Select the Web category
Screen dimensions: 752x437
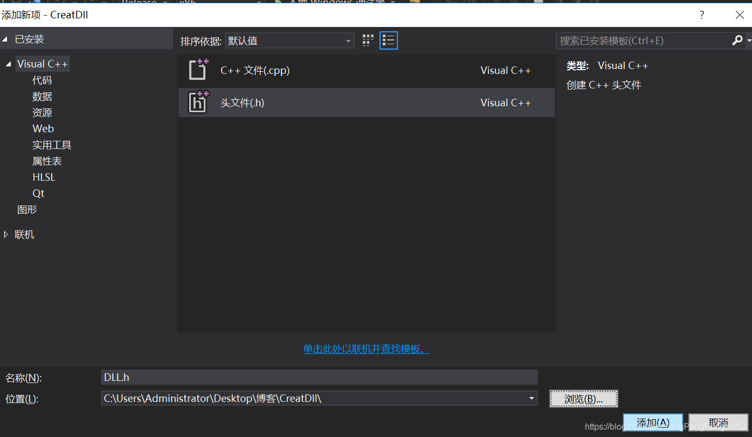[43, 129]
